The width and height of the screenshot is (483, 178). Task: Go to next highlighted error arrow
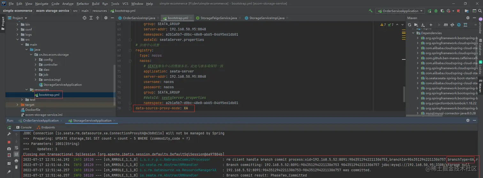(402, 25)
